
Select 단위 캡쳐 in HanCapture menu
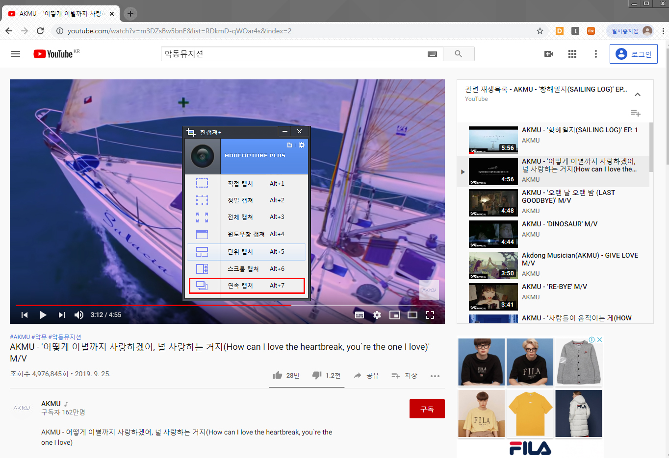click(247, 252)
